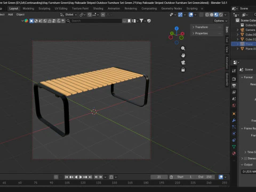Open the Object menu in viewport header
The image size is (256, 192).
(x=20, y=14)
